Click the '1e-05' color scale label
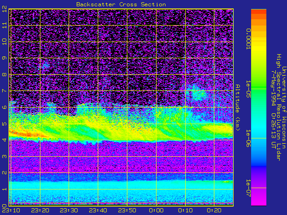Image resolution: width=287 pixels, height=215 pixels. coord(248,89)
